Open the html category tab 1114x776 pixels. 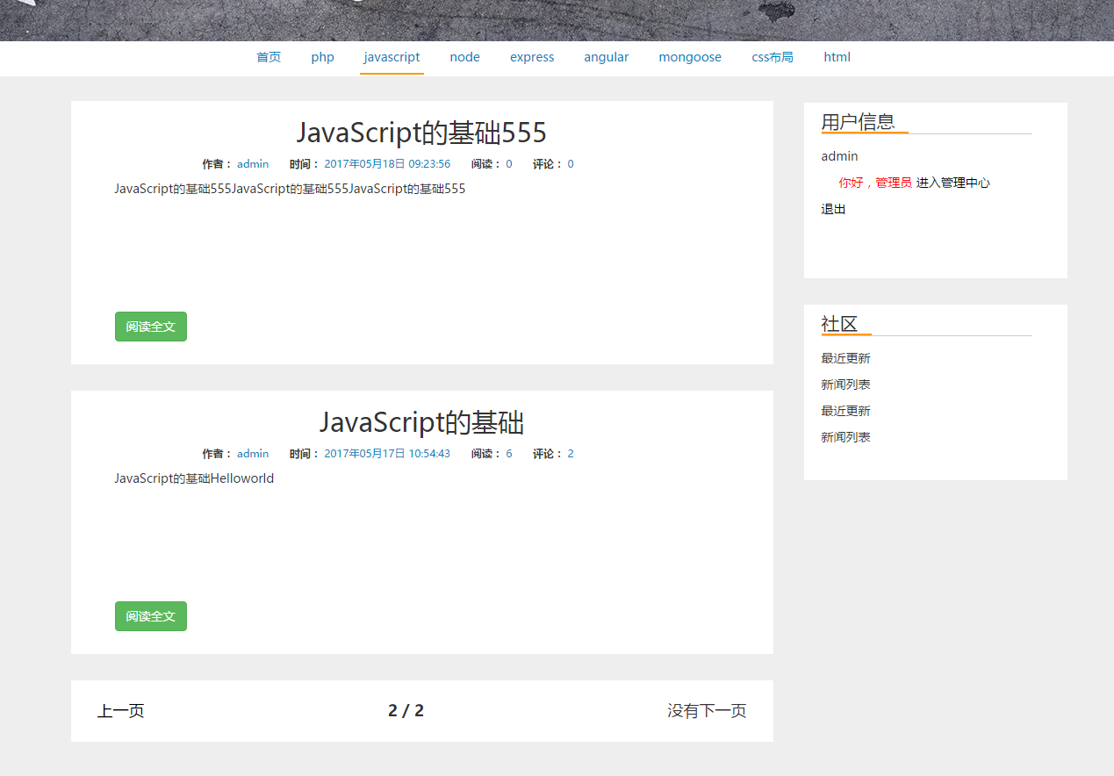[x=837, y=57]
